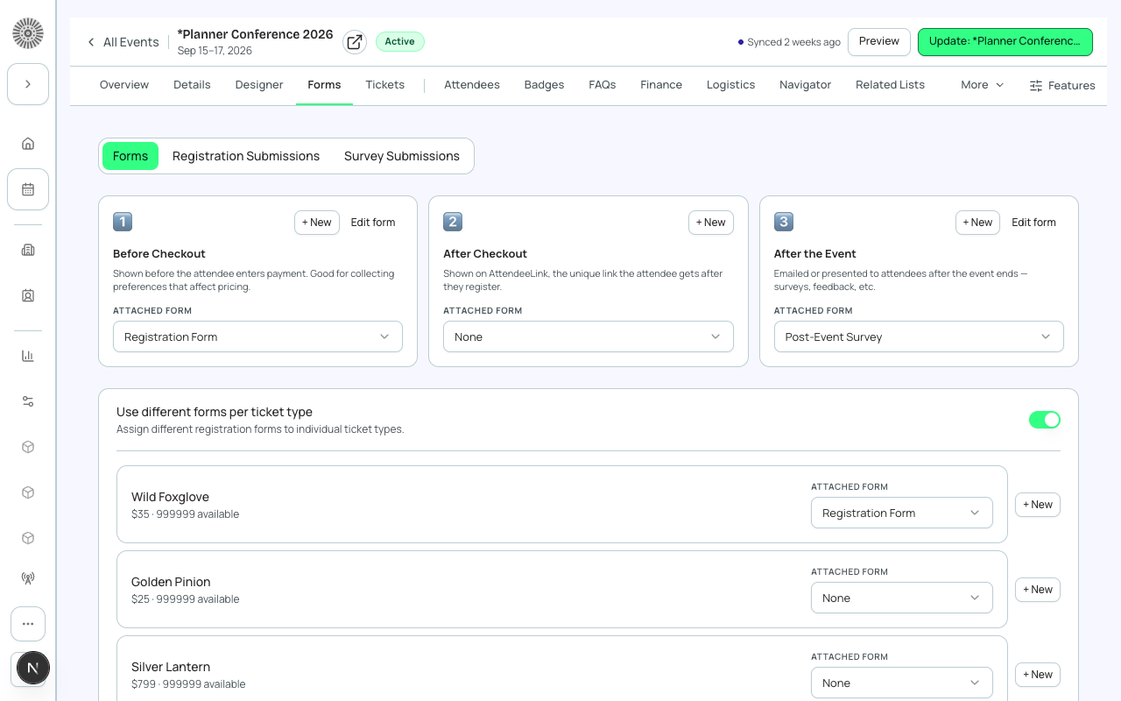Click the green Update Planner Conference button
This screenshot has height=701, width=1121.
pos(1005,41)
